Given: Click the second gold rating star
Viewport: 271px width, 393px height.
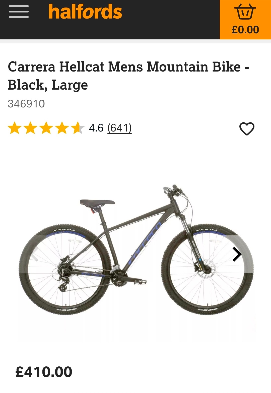Looking at the screenshot, I should coord(30,128).
